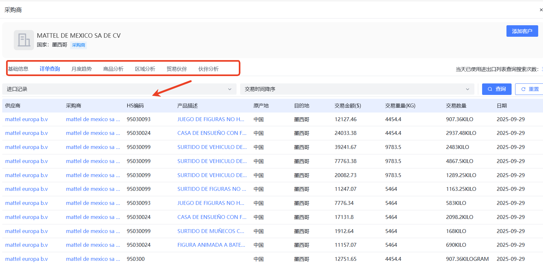
Task: Open the FIGURA ANIMADA A BATE product link
Action: pyautogui.click(x=211, y=245)
